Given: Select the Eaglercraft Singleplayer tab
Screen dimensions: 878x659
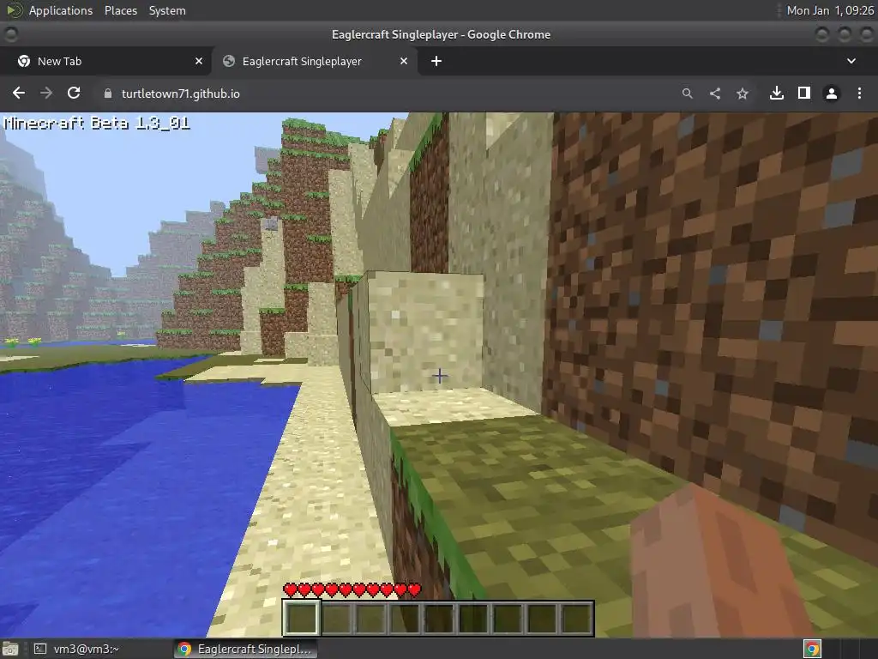Looking at the screenshot, I should [314, 61].
